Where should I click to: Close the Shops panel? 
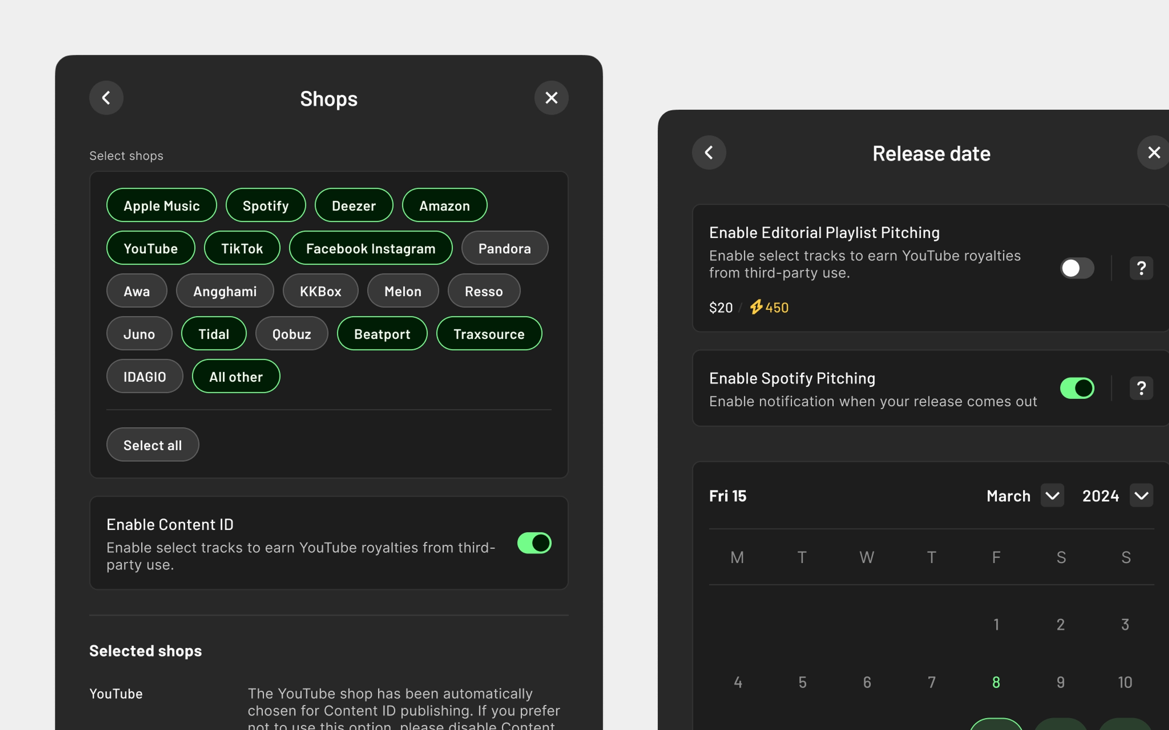pos(551,98)
